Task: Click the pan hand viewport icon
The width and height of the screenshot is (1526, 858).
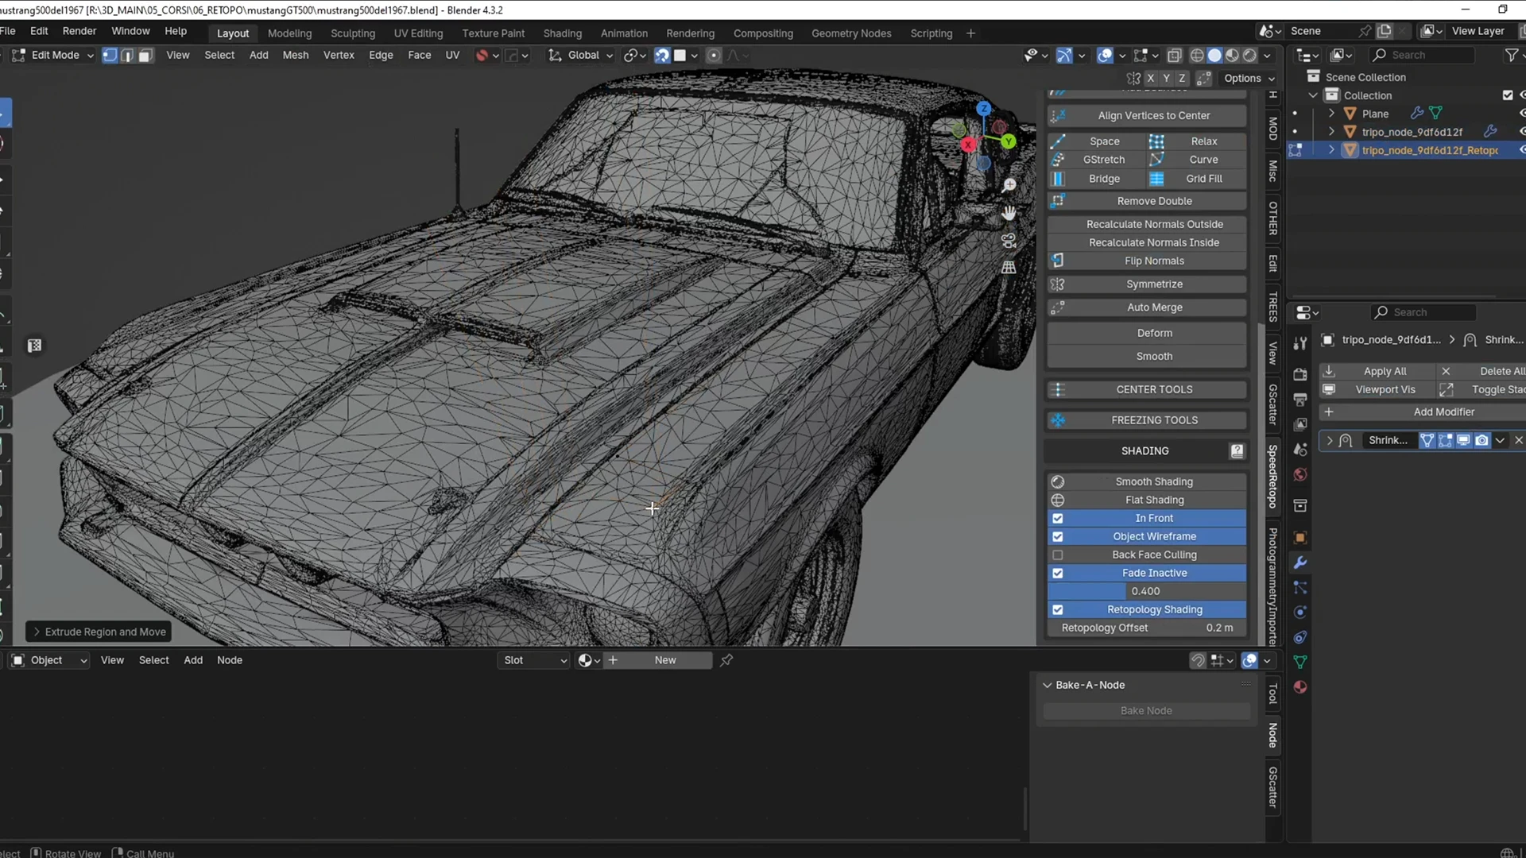Action: point(1009,213)
